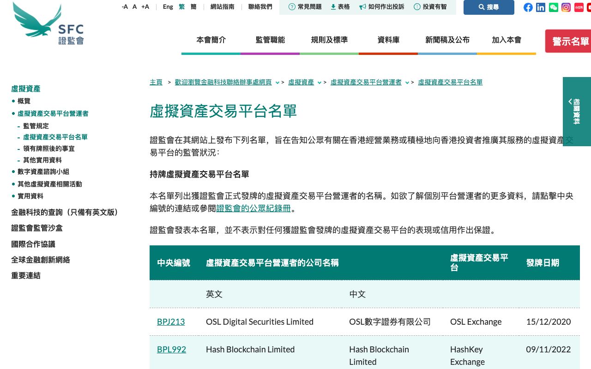Decrease font size with -A
The image size is (591, 369).
125,7
